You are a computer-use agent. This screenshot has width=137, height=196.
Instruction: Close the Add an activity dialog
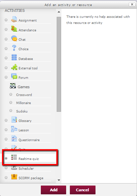(132, 4)
